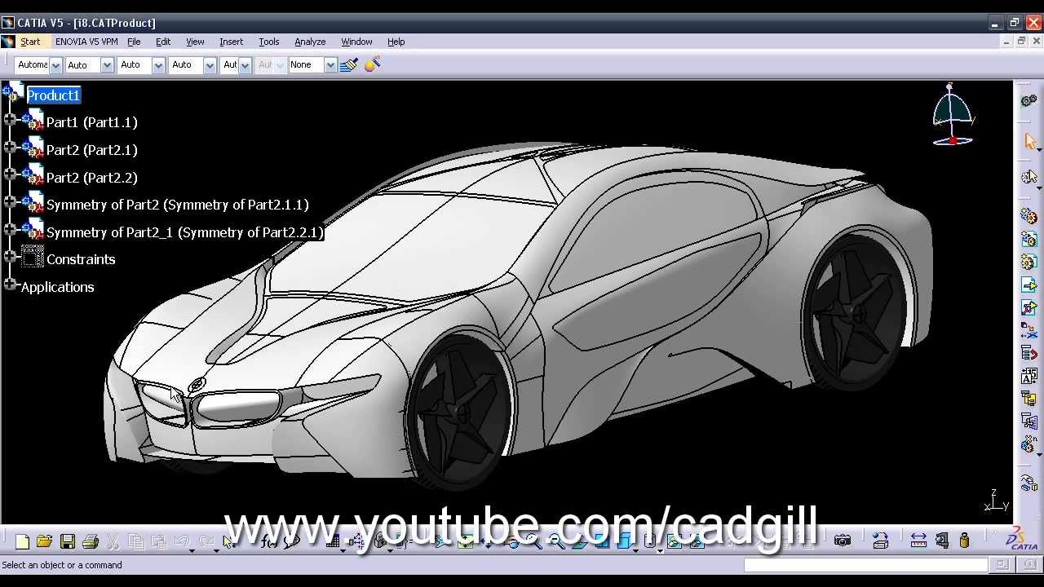
Task: Click the Print icon in bottom toolbar
Action: pos(91,541)
